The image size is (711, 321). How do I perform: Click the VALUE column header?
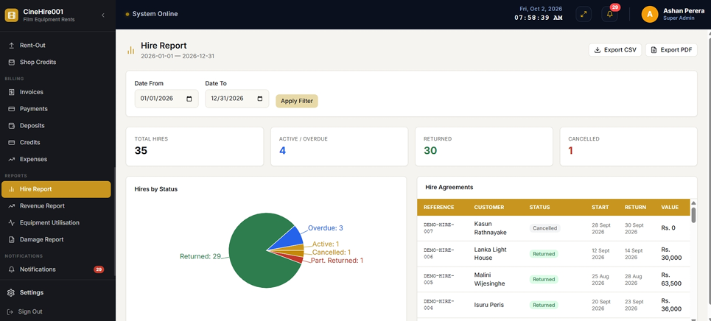[x=670, y=207]
